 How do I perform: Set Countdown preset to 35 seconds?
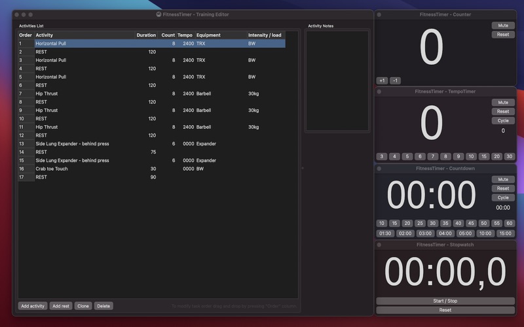(x=445, y=223)
